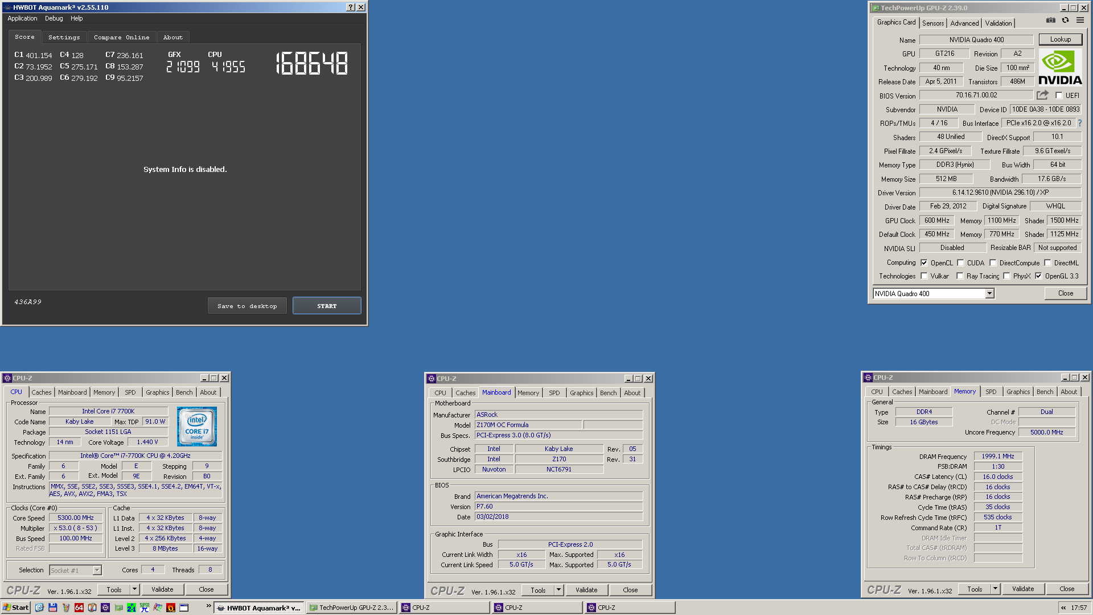
Task: Take a GPU-Z screenshot with camera icon
Action: tap(1050, 20)
